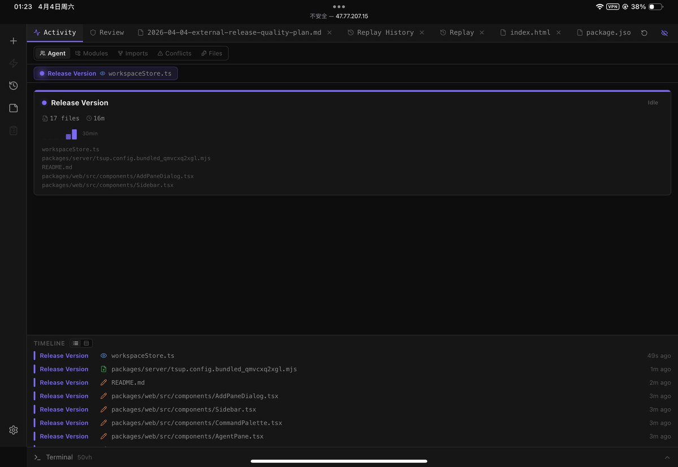Image resolution: width=678 pixels, height=467 pixels.
Task: Click the 49s ago timestamp
Action: pos(659,356)
